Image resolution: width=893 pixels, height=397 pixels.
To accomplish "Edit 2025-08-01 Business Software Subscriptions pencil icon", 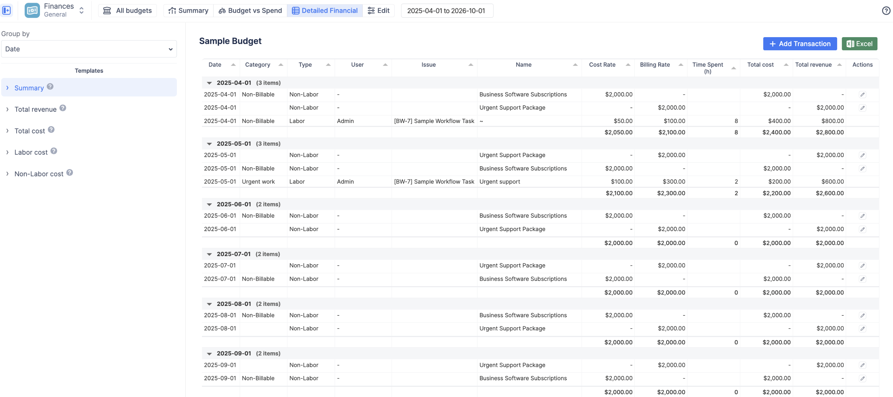I will [x=862, y=315].
